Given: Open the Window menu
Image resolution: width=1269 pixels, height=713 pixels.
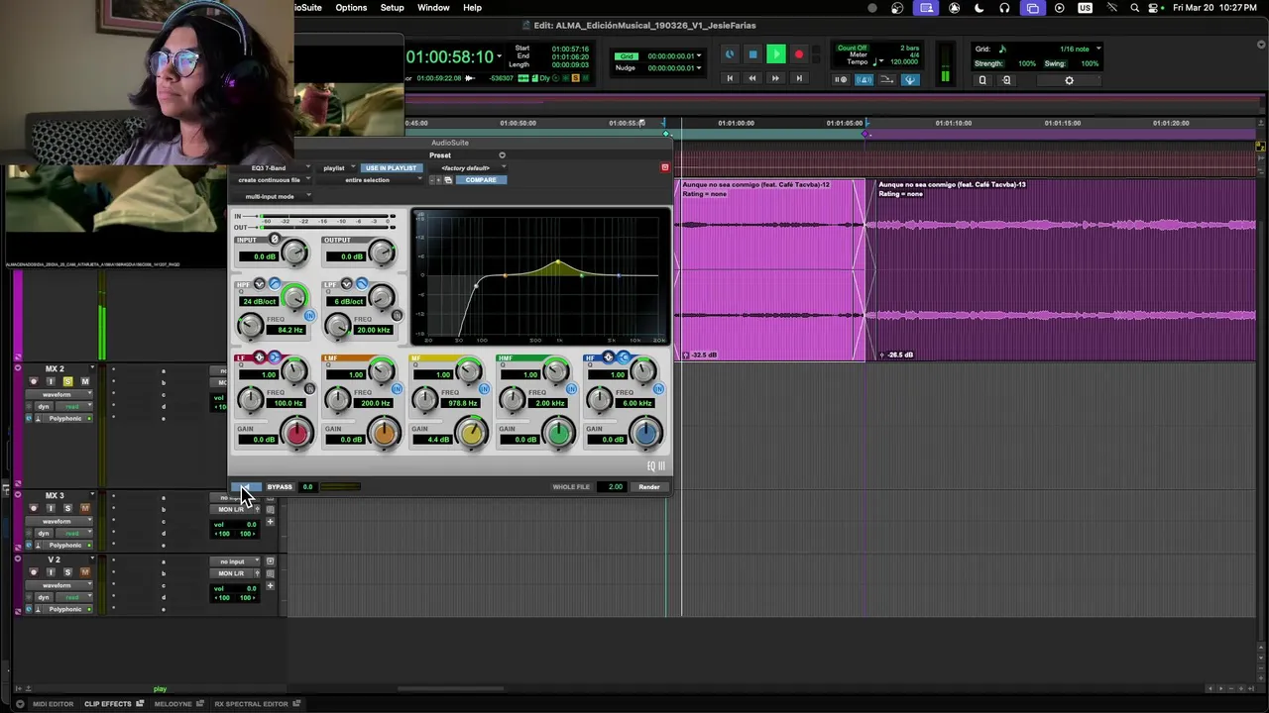Looking at the screenshot, I should 433,8.
